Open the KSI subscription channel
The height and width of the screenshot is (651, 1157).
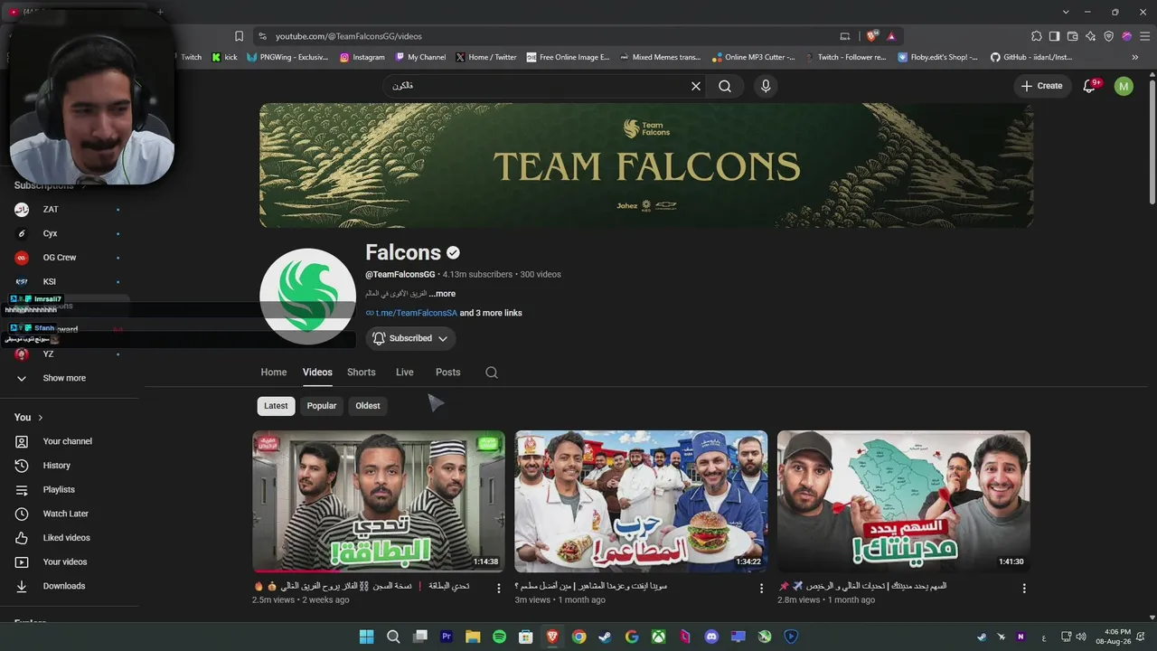pyautogui.click(x=50, y=282)
